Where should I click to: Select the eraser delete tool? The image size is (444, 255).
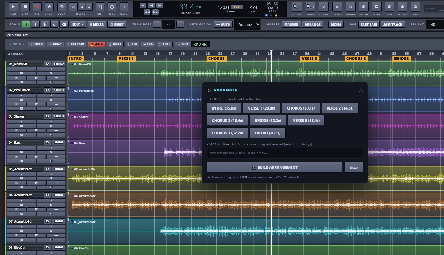(x=64, y=24)
